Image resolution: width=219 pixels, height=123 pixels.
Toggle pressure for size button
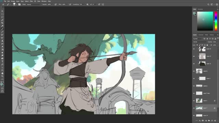click(99, 4)
